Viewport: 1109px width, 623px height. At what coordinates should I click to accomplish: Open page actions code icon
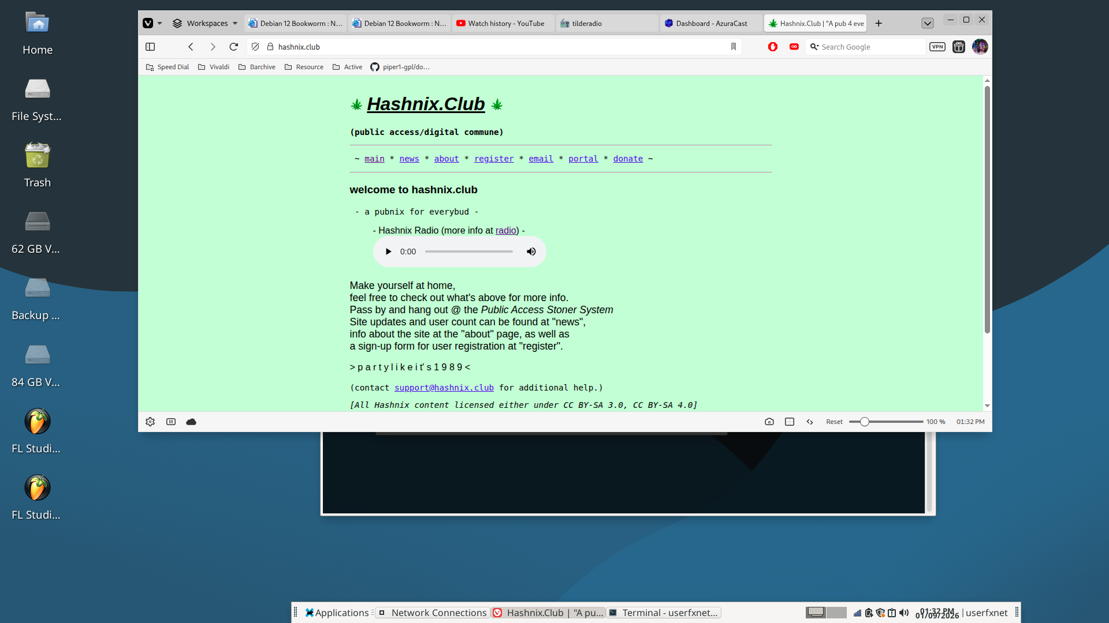pyautogui.click(x=810, y=422)
